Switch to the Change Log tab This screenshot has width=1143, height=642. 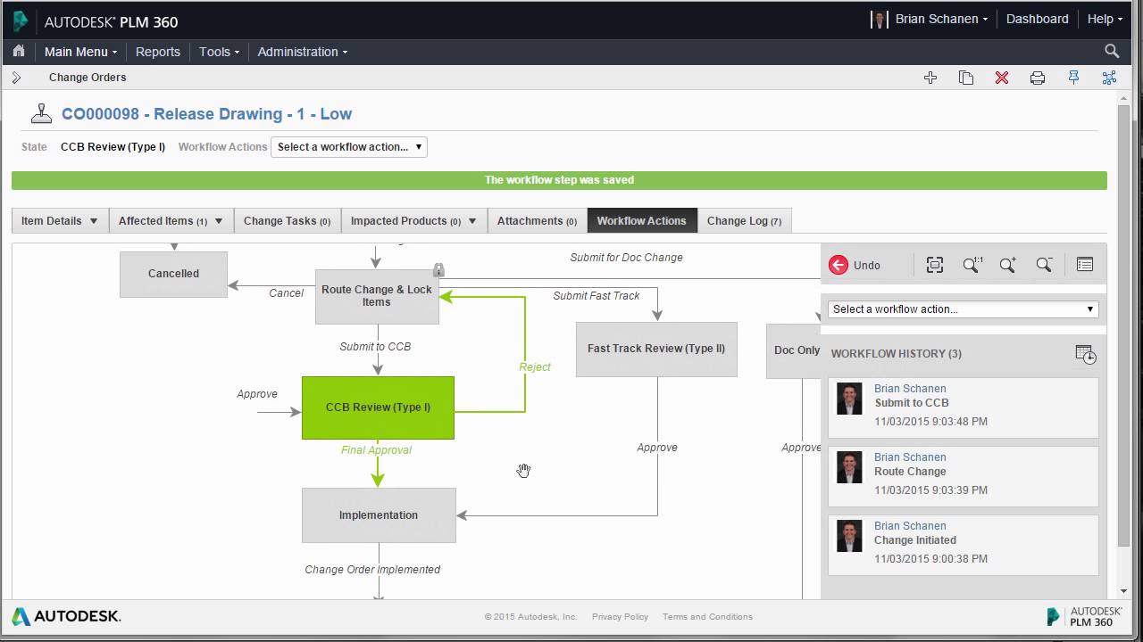(x=744, y=221)
